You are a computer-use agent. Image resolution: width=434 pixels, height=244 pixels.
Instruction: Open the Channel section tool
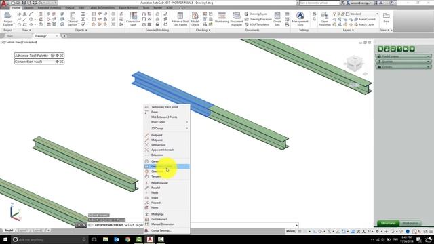(x=73, y=19)
